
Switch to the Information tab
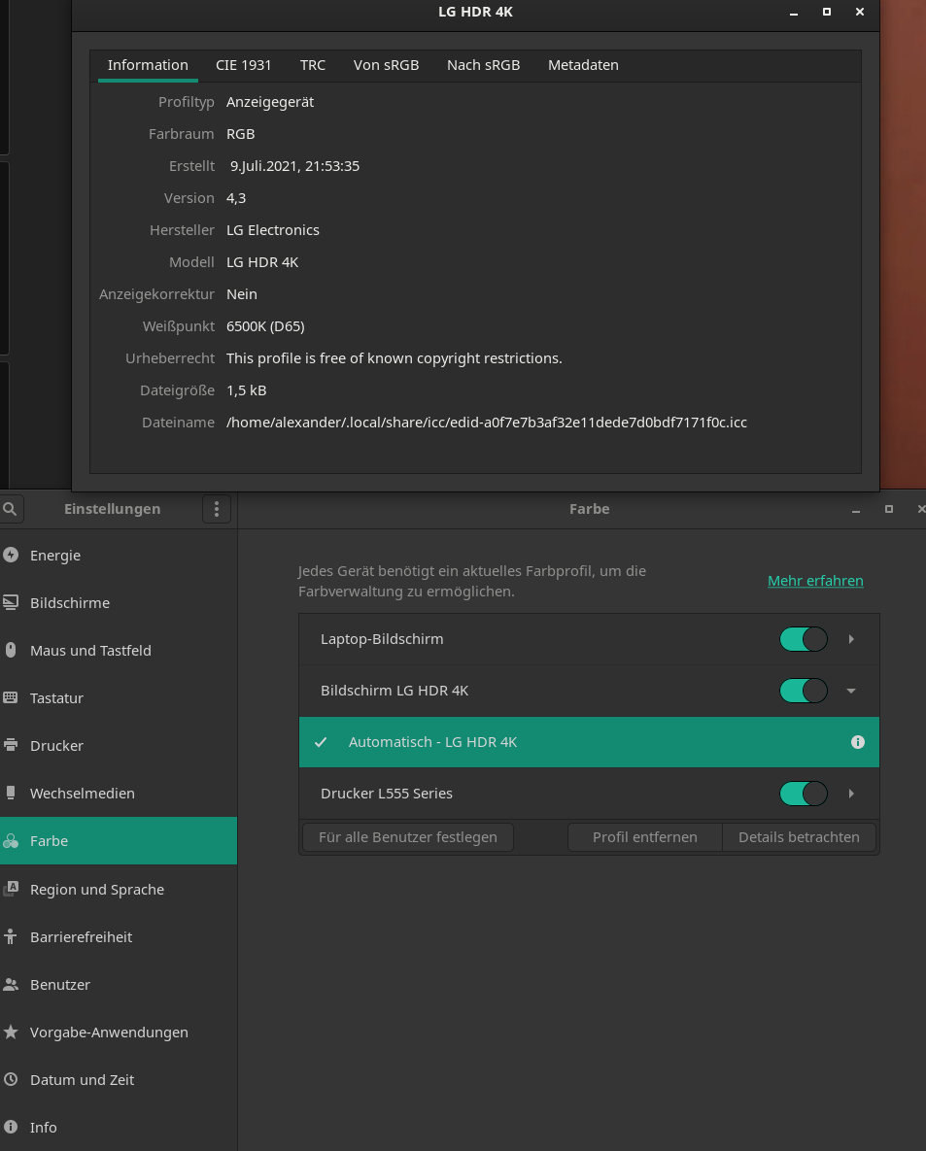tap(148, 65)
